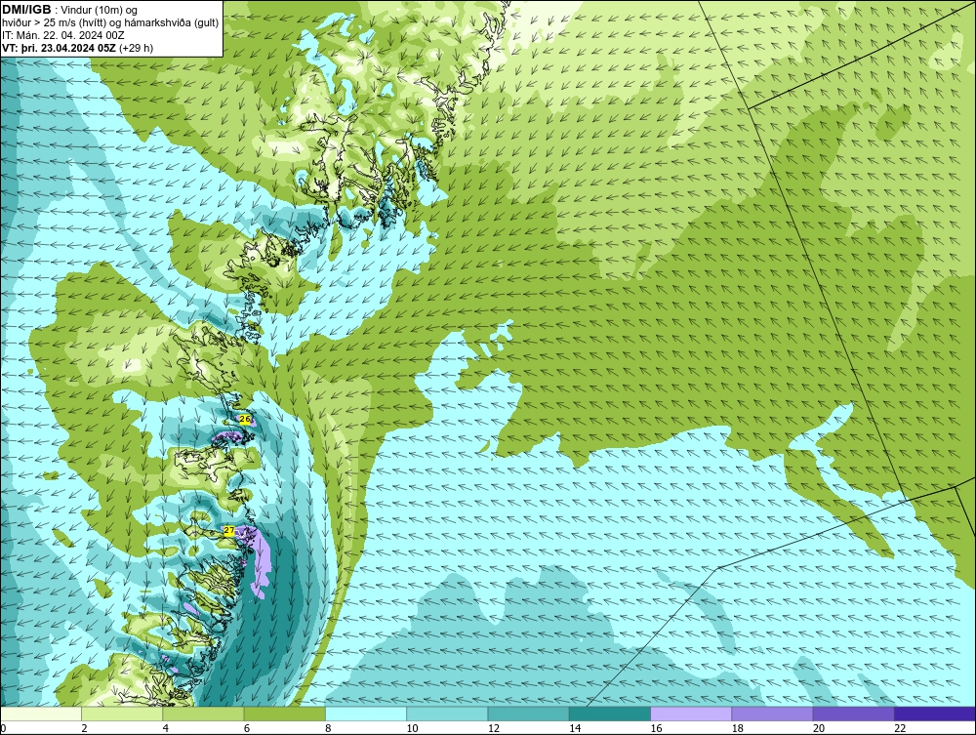
Task: Click the 12-14 m/s legend color swatch
Action: 528,714
